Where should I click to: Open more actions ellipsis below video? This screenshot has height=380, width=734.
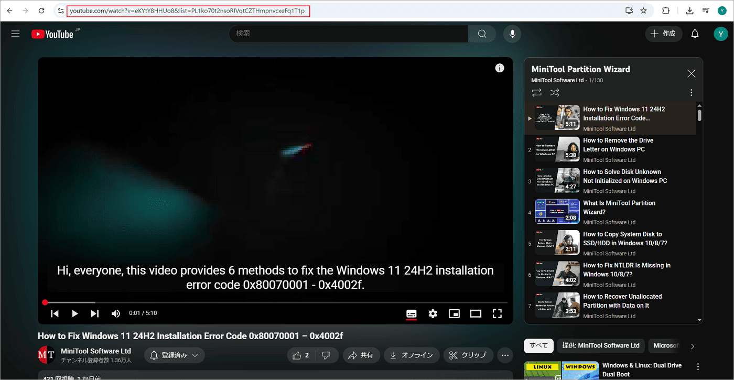click(505, 355)
